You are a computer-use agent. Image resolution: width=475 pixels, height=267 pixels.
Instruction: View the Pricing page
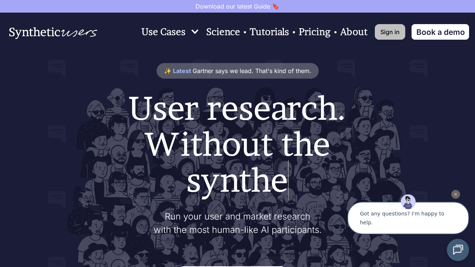314,32
